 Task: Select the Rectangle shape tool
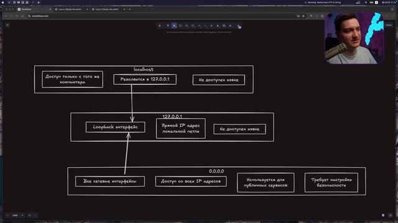pyautogui.click(x=180, y=26)
